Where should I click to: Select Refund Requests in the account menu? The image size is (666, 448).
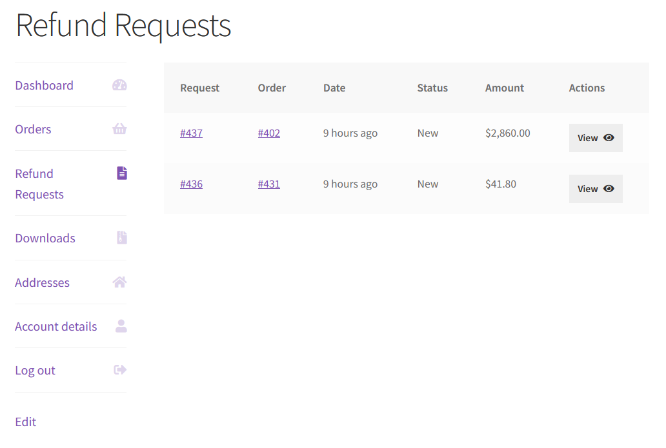pyautogui.click(x=39, y=183)
